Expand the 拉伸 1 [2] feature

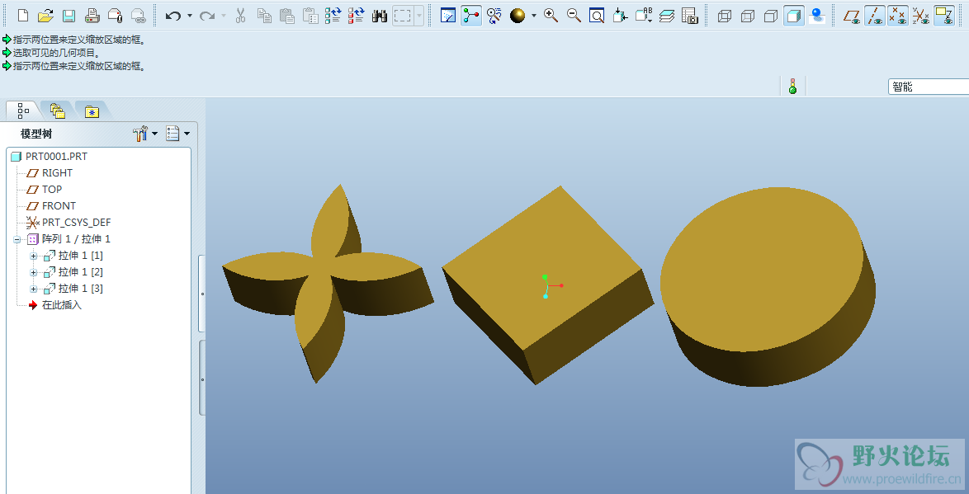coord(33,272)
